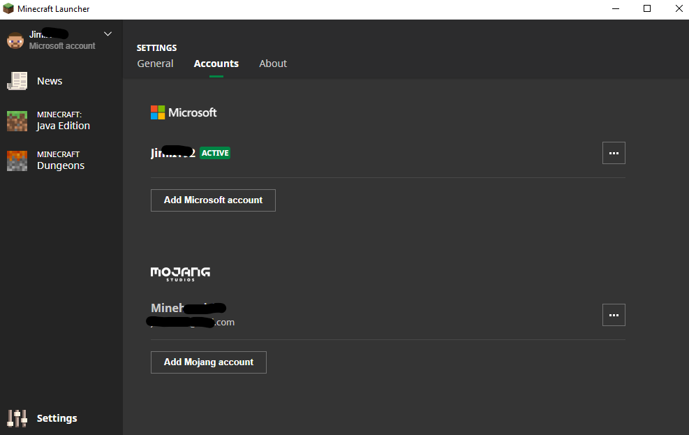Viewport: 689px width, 435px height.
Task: Close the Minecraft Launcher window
Action: (679, 9)
